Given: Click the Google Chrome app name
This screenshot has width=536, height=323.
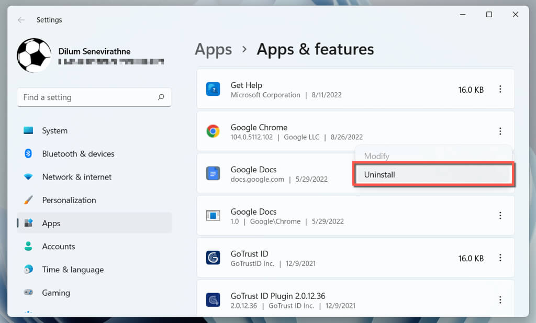Looking at the screenshot, I should [x=259, y=127].
